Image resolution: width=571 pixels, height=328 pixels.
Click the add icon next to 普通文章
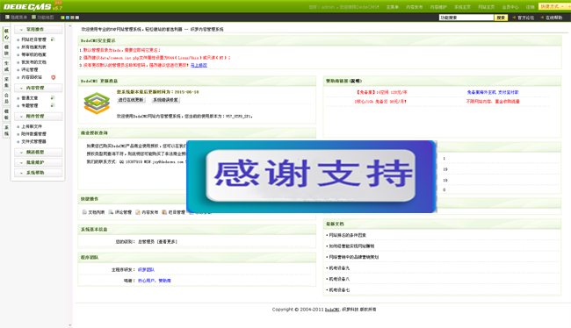coord(53,98)
